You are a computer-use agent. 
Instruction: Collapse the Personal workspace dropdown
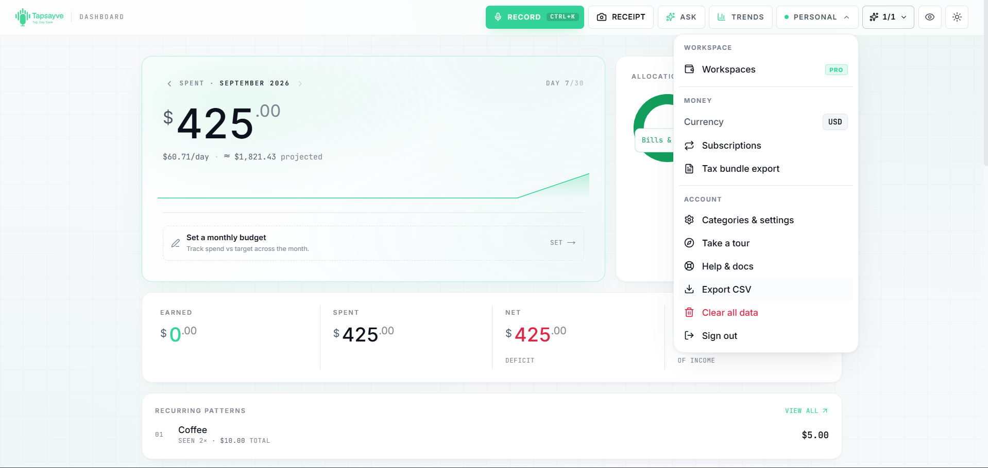coord(817,17)
